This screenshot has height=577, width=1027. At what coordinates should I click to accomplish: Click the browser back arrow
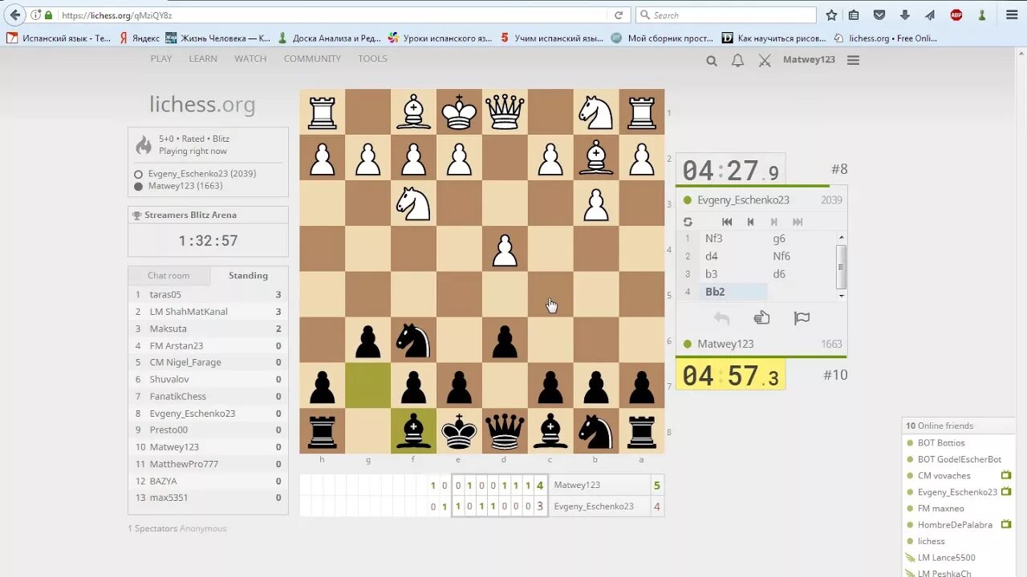point(14,15)
